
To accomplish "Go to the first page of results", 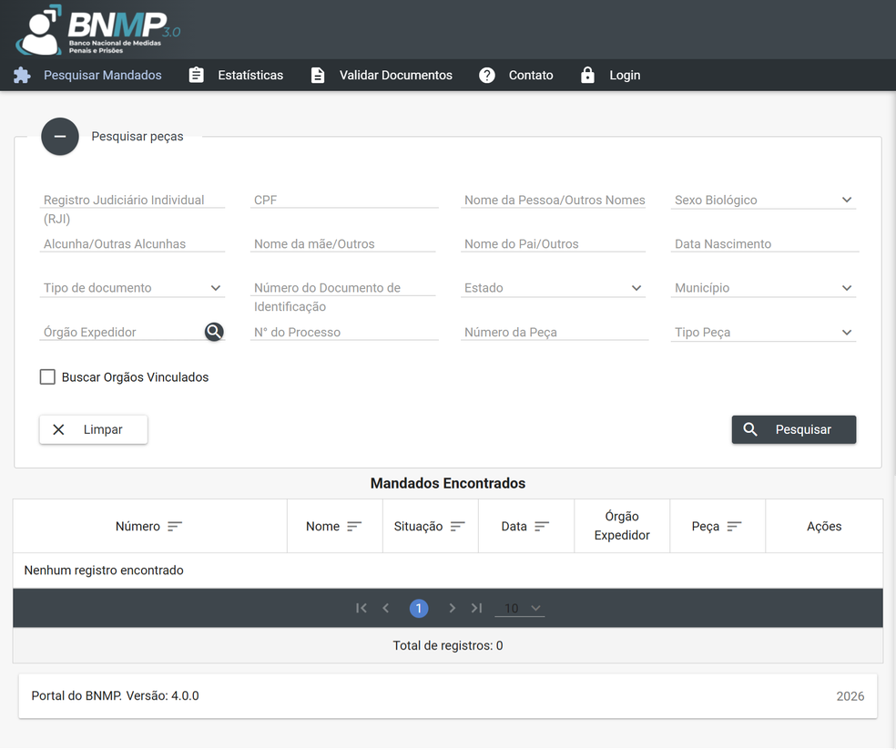I will (361, 608).
